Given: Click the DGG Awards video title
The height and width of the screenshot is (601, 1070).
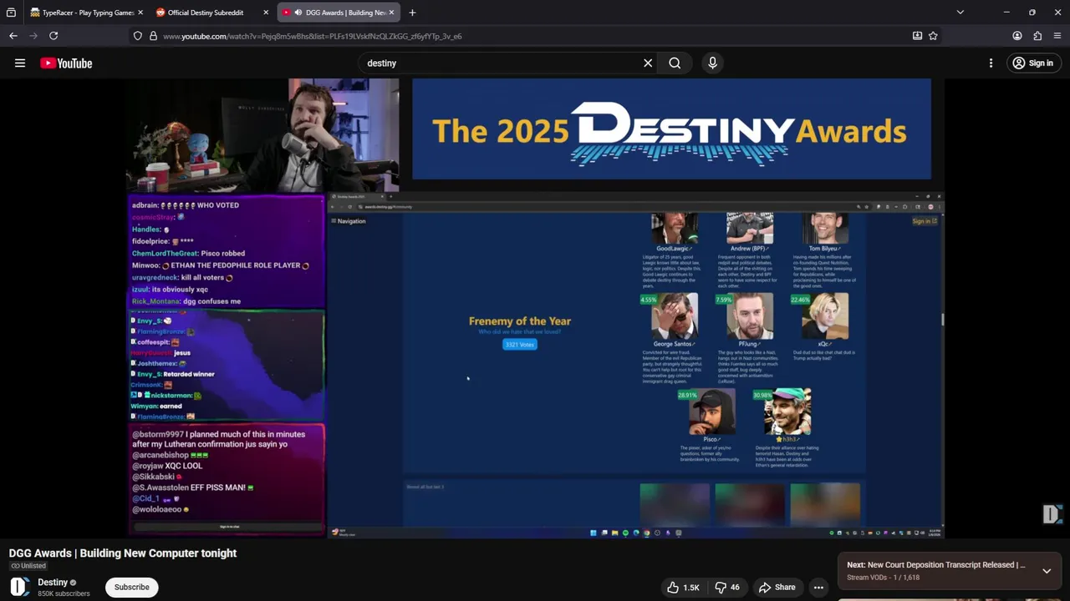Looking at the screenshot, I should click(123, 553).
